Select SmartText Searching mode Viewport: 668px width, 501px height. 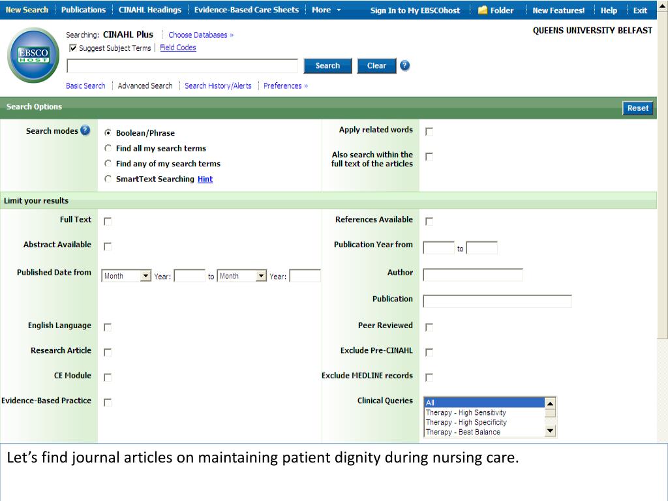(108, 179)
